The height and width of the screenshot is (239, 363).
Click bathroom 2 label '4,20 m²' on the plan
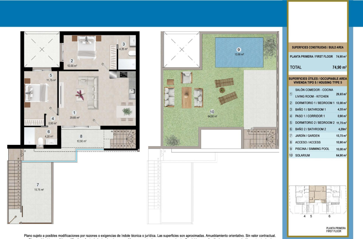pyautogui.click(x=49, y=136)
